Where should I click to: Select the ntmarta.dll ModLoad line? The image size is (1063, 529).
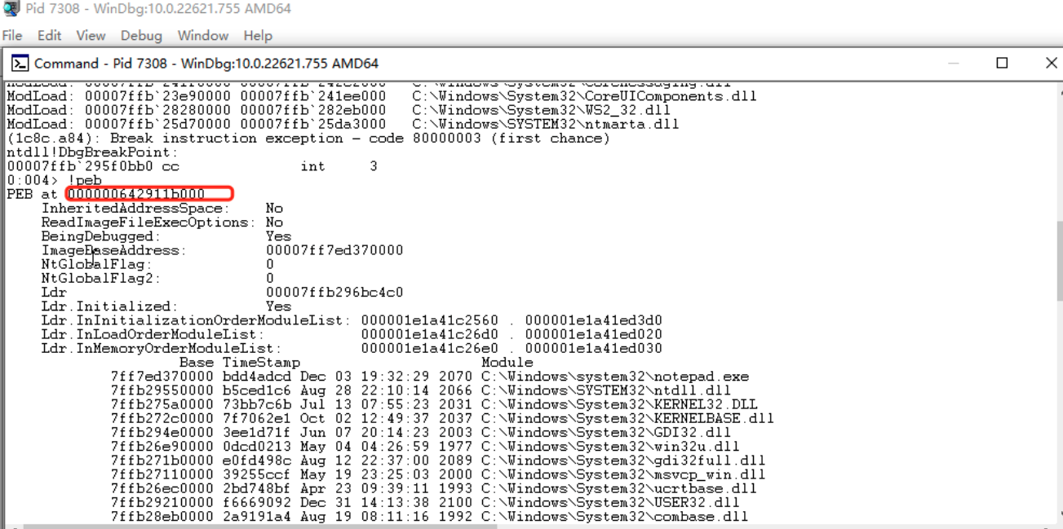point(343,124)
